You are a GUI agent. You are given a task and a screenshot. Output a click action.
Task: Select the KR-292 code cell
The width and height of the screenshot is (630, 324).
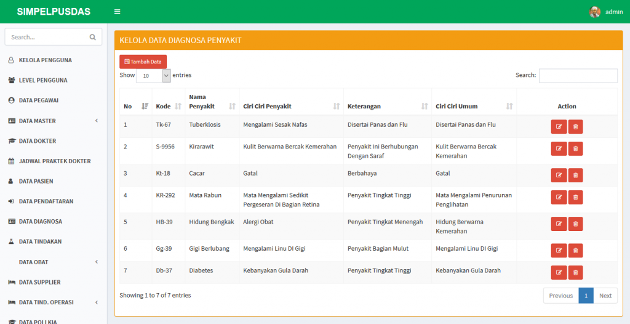[169, 200]
